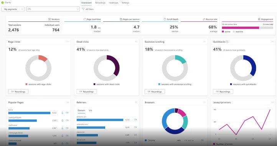
Task: Open recordings camera icon for /pathname row
Action: pos(67,128)
